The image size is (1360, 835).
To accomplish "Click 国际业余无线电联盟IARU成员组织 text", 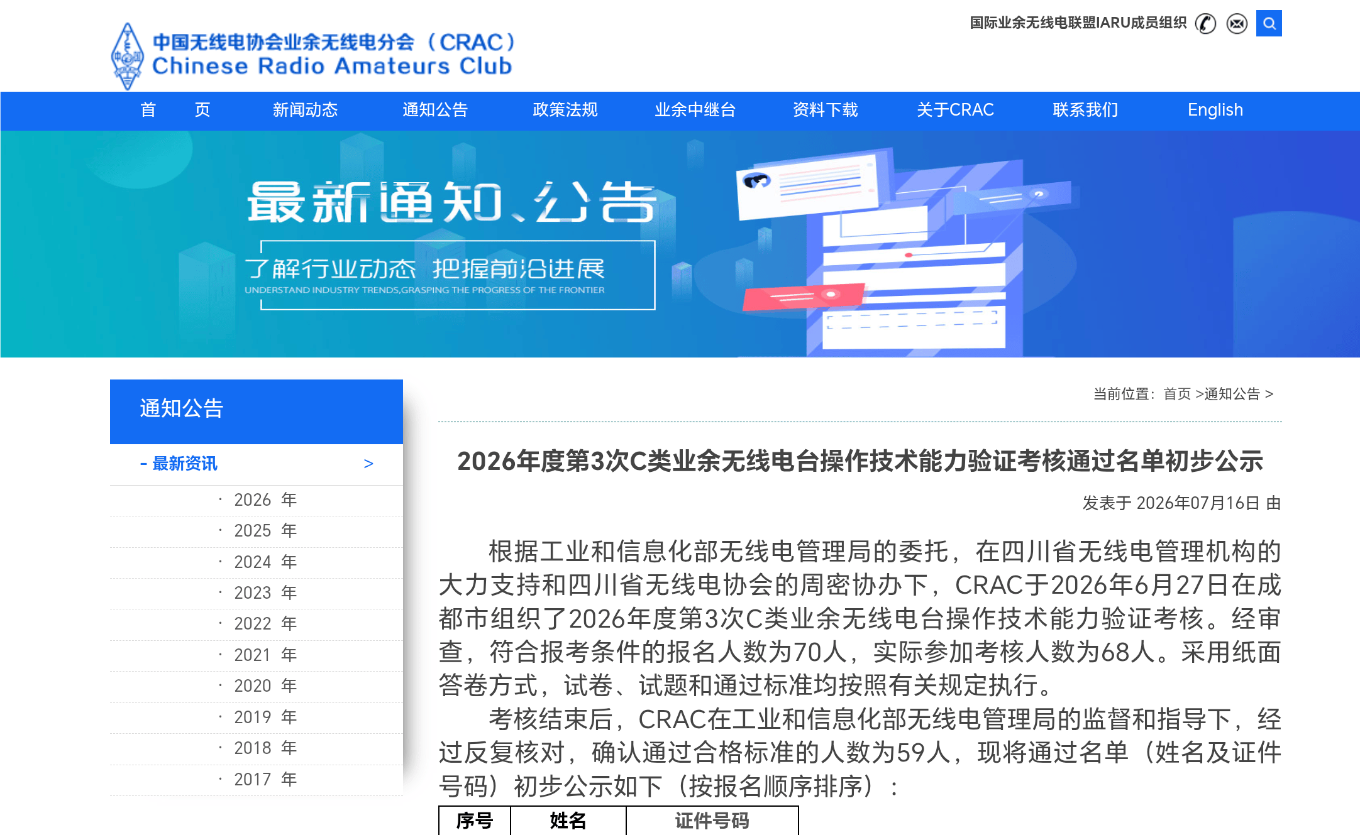I will 1078,23.
